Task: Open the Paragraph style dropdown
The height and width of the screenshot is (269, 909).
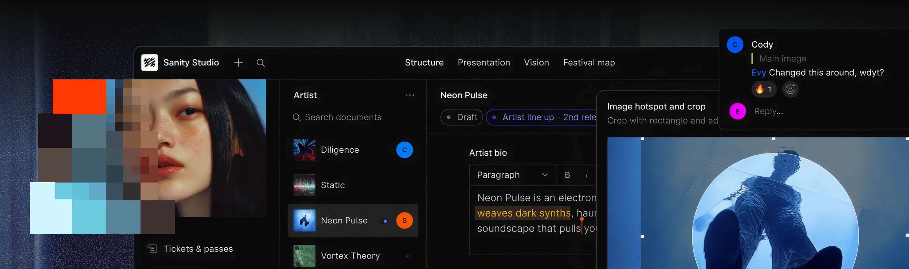Action: click(x=512, y=175)
